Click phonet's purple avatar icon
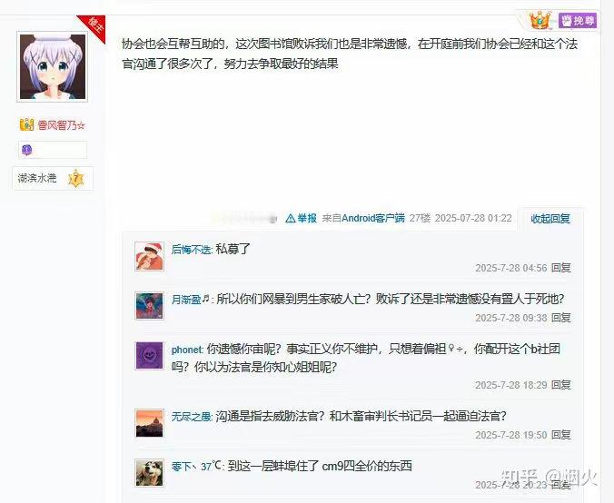Image resolution: width=614 pixels, height=503 pixels. point(149,355)
